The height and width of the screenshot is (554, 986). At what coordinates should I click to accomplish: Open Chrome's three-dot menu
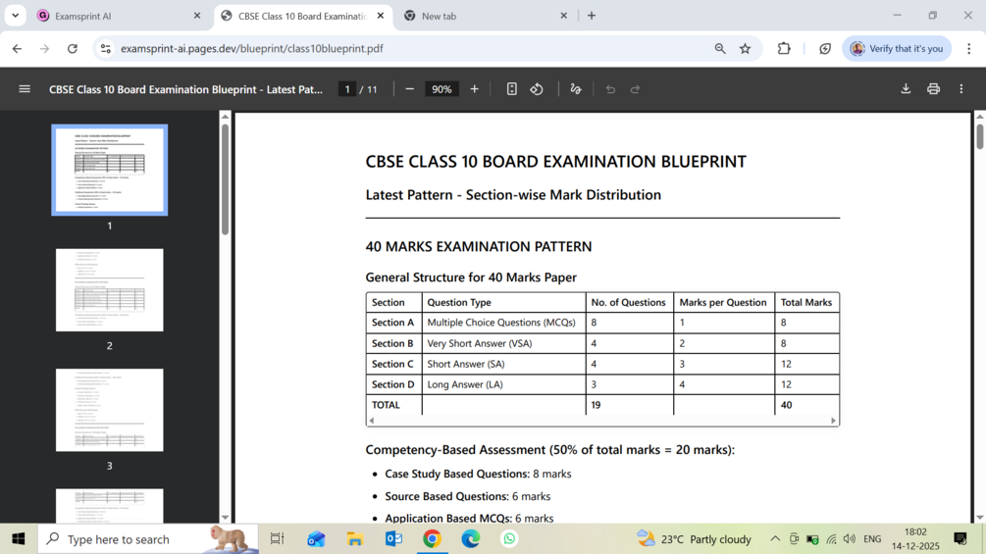click(968, 48)
